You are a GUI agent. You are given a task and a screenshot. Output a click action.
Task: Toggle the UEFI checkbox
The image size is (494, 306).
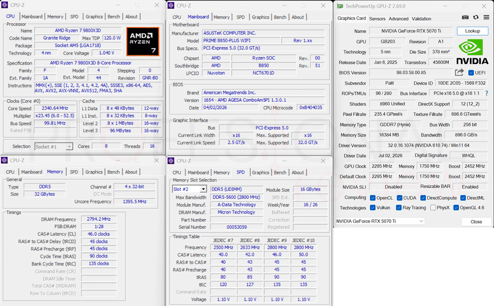pyautogui.click(x=471, y=73)
